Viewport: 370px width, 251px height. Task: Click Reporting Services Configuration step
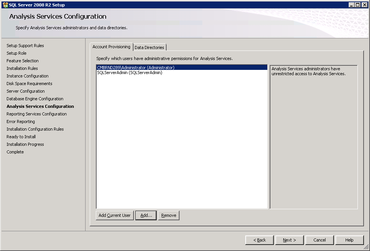coord(37,114)
